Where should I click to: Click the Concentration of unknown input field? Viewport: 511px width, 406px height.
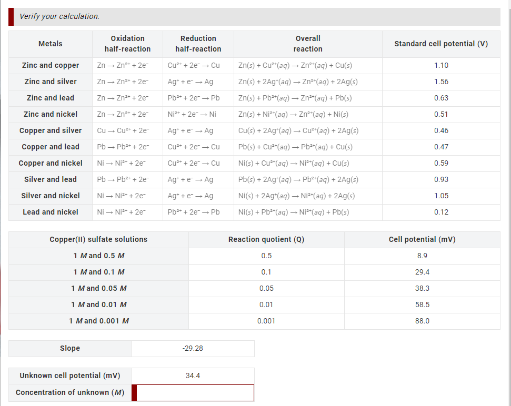pyautogui.click(x=193, y=392)
